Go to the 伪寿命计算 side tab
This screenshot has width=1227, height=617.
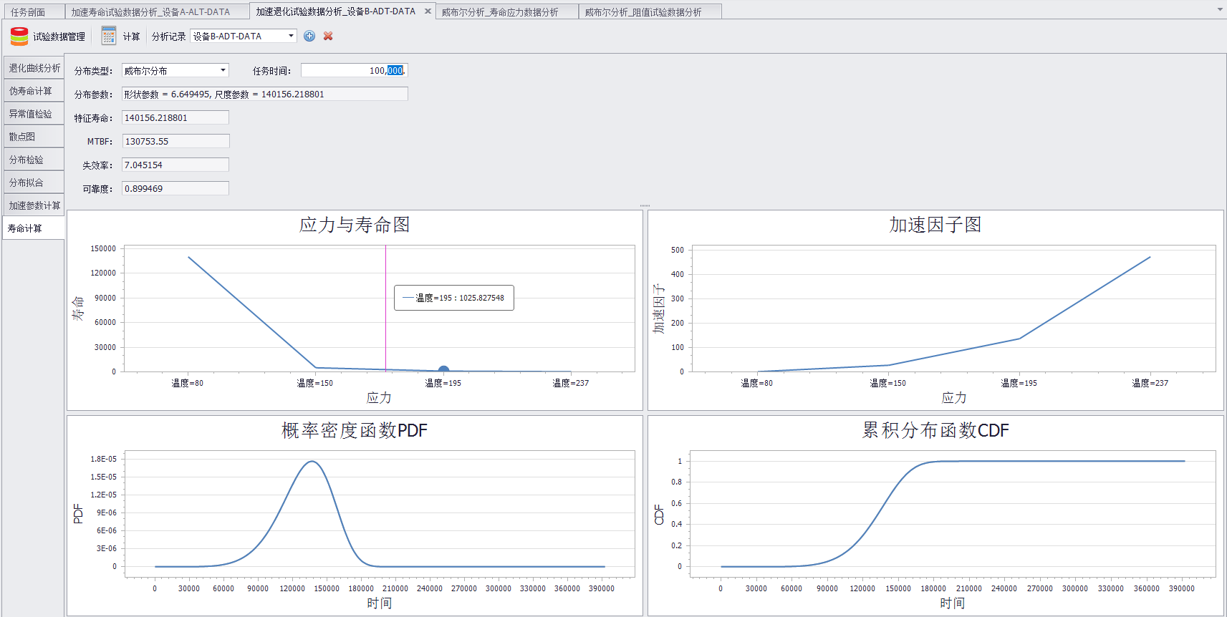(31, 91)
